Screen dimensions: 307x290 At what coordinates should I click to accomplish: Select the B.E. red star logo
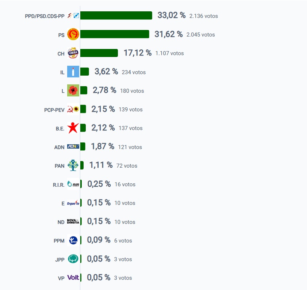(x=73, y=128)
